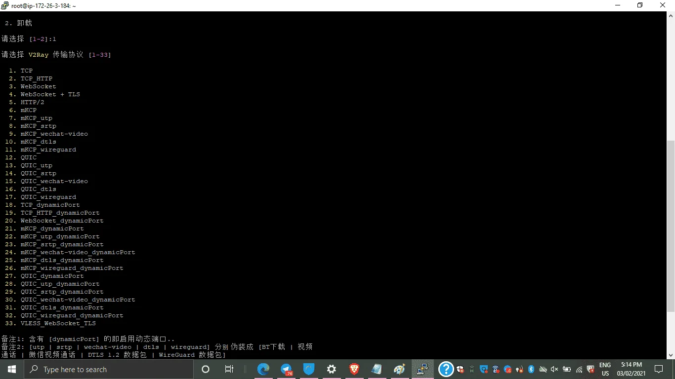The height and width of the screenshot is (379, 675).
Task: Open Paint from the taskbar
Action: [x=400, y=369]
